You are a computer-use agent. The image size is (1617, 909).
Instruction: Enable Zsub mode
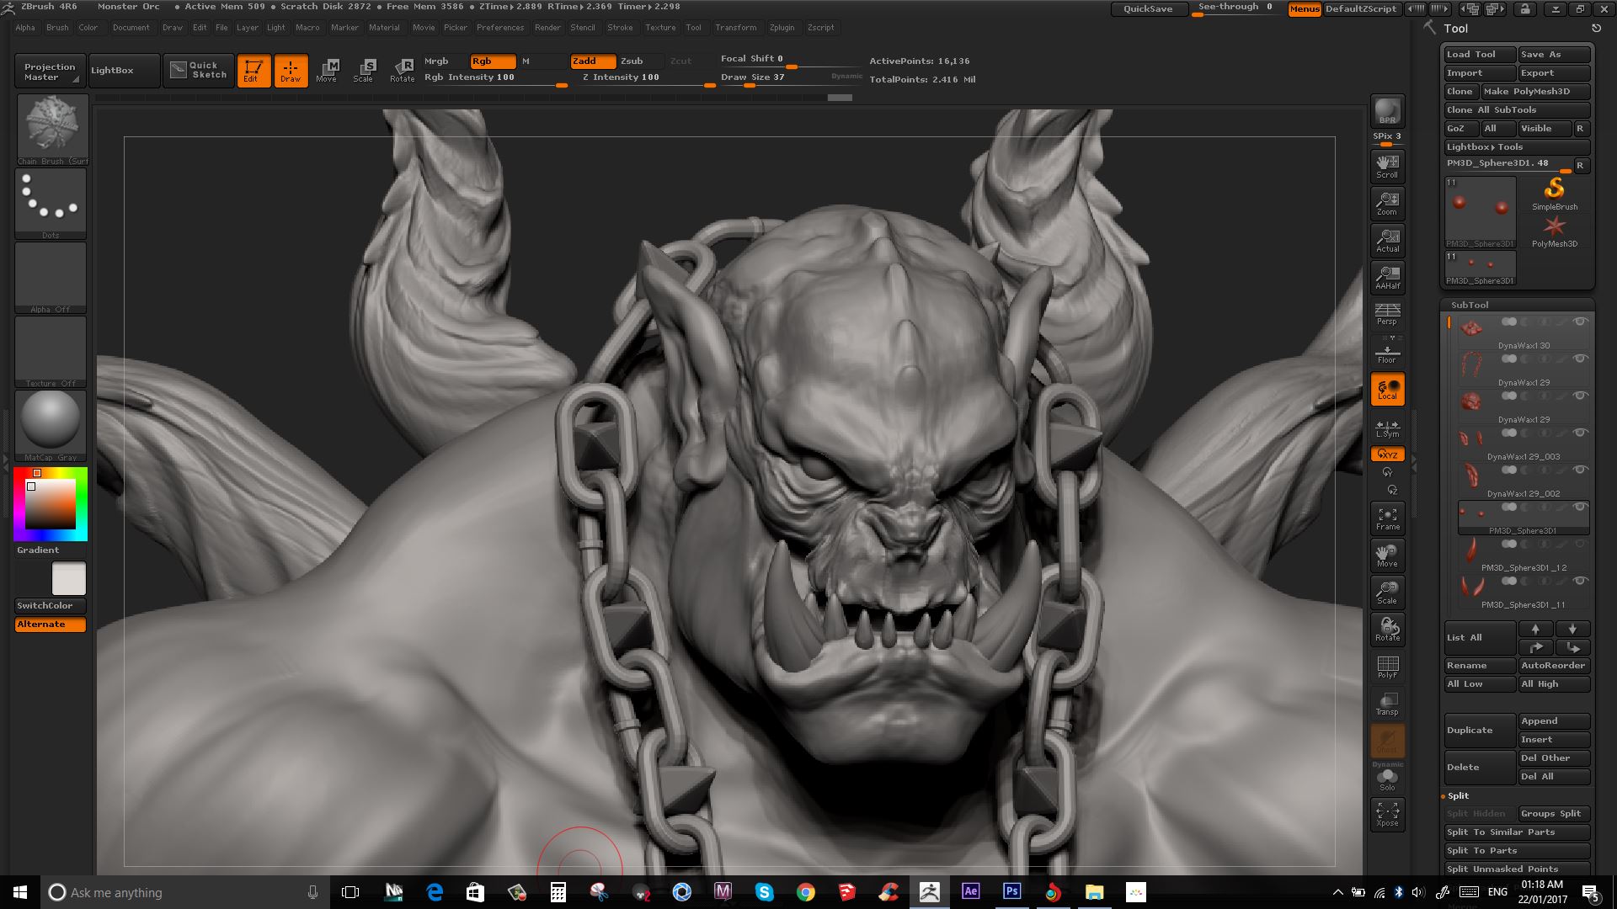point(642,61)
